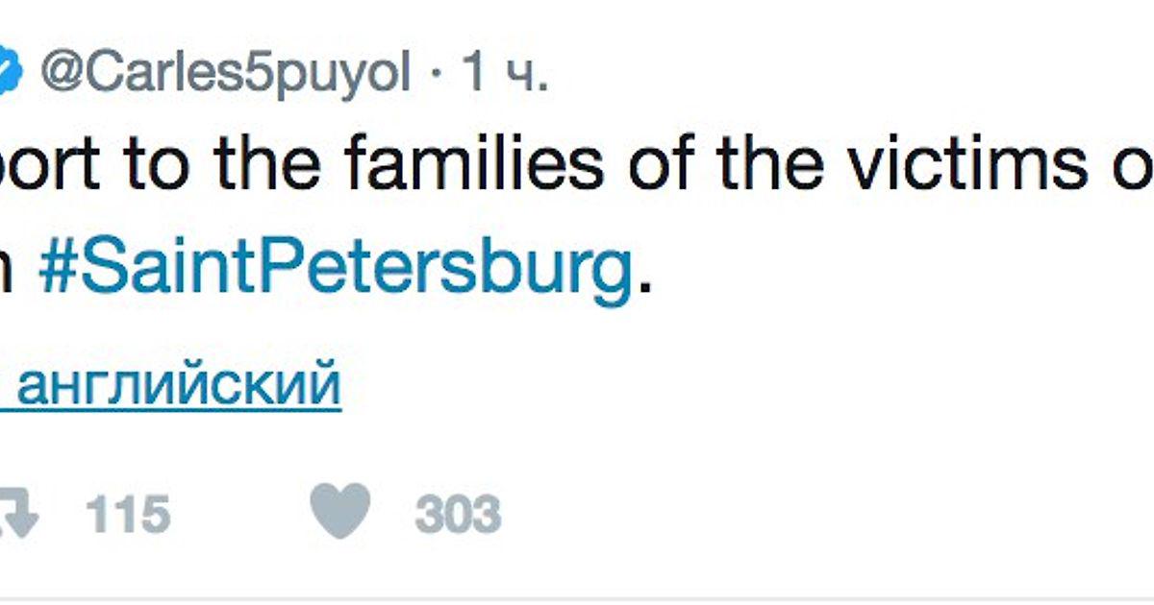The height and width of the screenshot is (605, 1154).
Task: Click the "1 ч." tweet timestamp
Action: click(x=505, y=73)
